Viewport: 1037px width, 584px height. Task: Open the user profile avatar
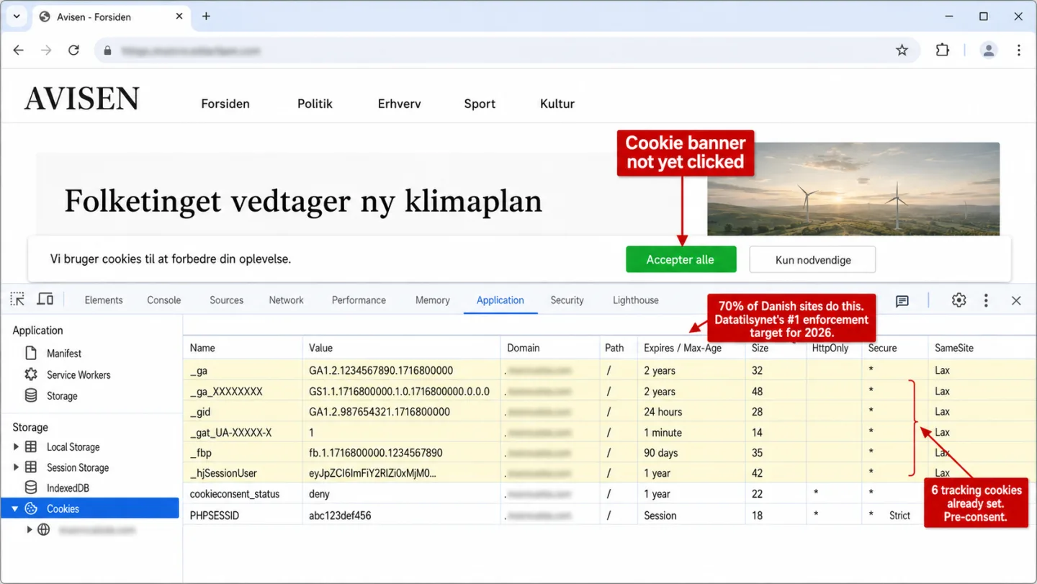[x=989, y=50]
